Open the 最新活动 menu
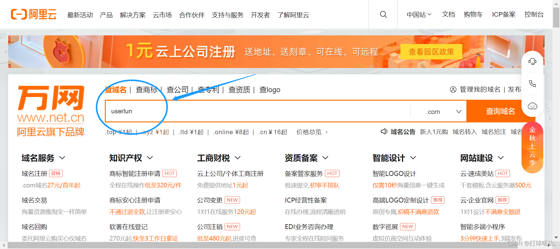560x249 pixels. coord(80,15)
